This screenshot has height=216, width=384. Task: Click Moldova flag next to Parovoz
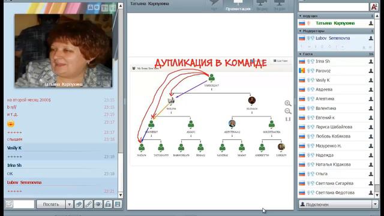pyautogui.click(x=302, y=71)
